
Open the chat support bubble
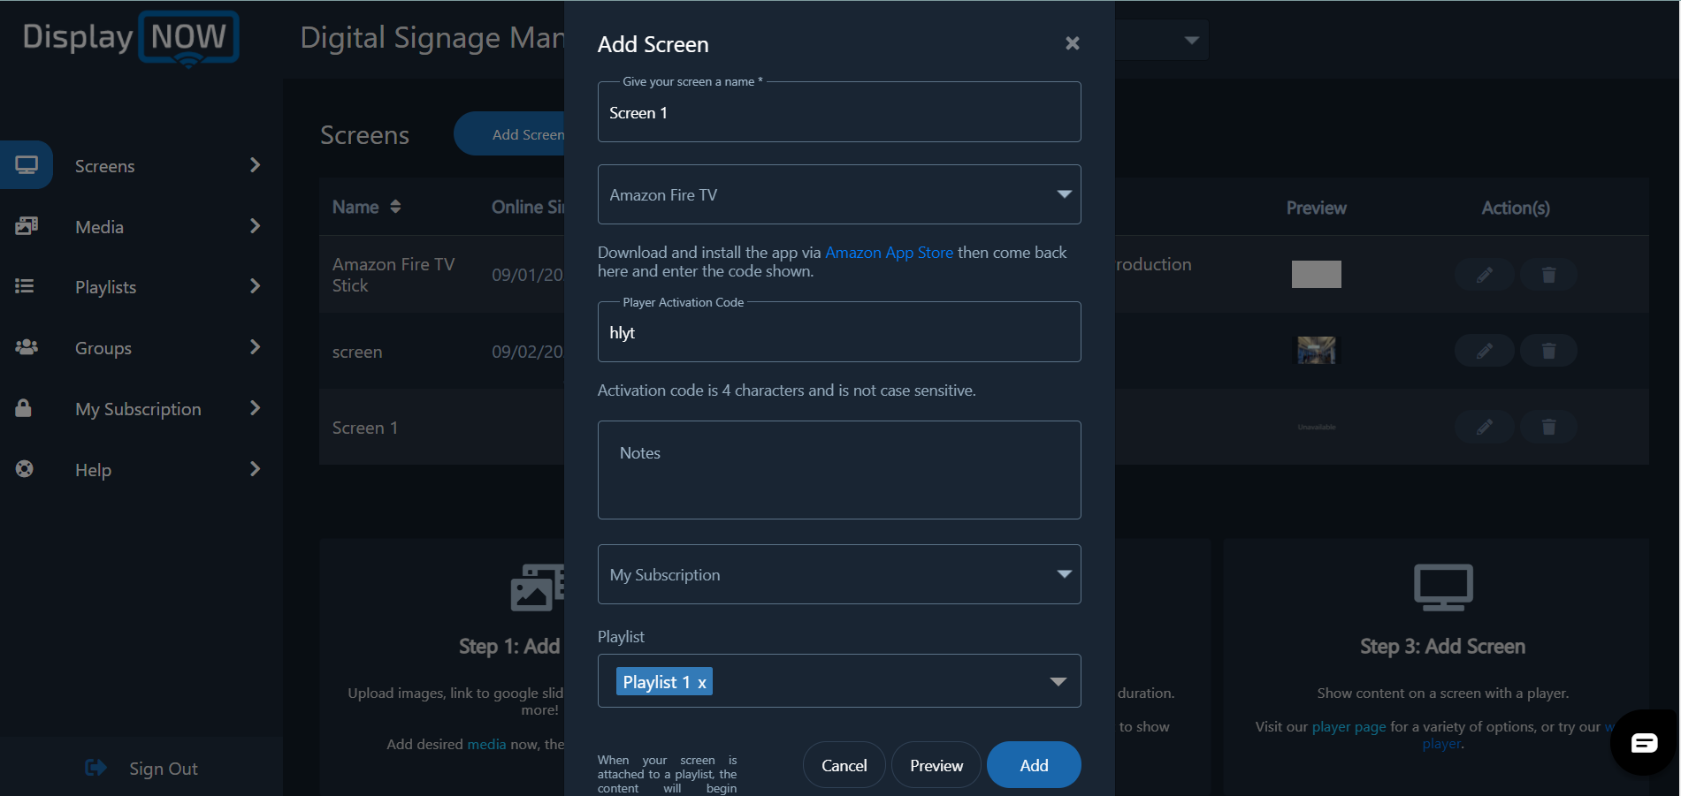[x=1643, y=742]
